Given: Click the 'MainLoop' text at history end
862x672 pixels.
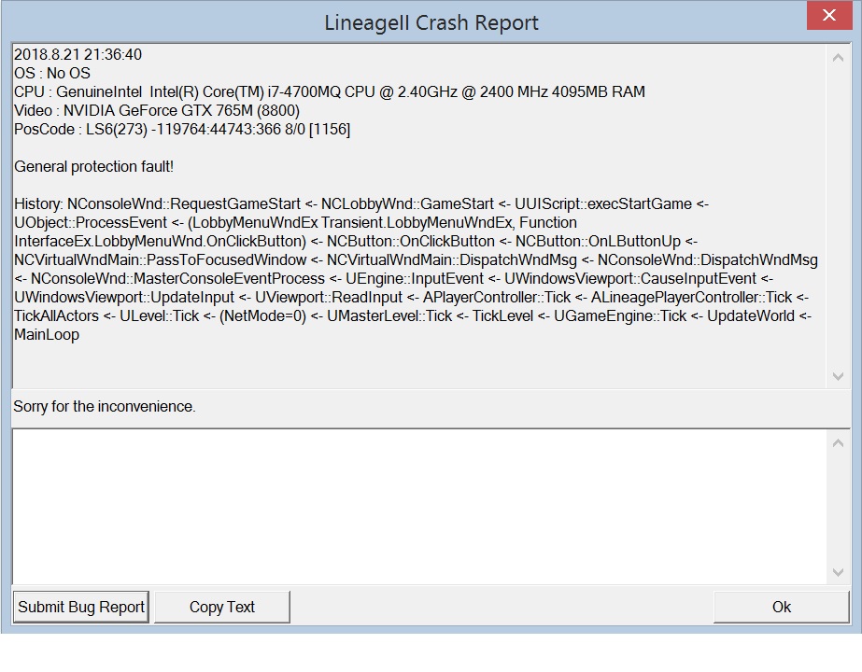Looking at the screenshot, I should (47, 335).
